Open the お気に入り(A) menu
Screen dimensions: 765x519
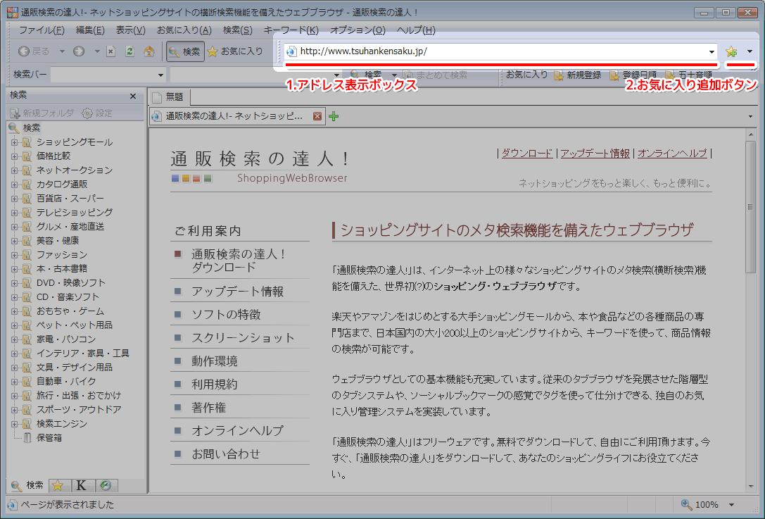point(184,30)
